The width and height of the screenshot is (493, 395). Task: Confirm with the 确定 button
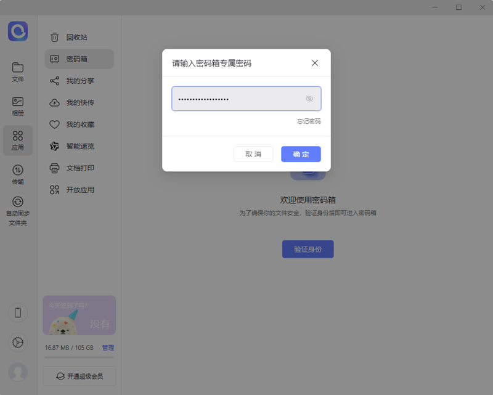tap(301, 154)
